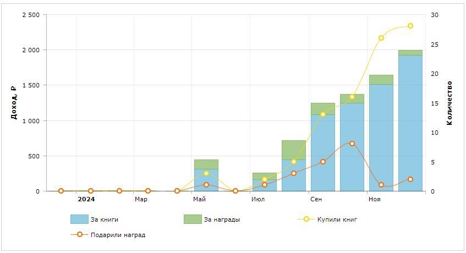
Task: Click the tallest blue bar for December
Action: pos(410,127)
